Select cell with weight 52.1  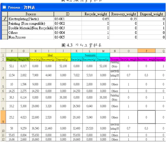tap(12, 66)
